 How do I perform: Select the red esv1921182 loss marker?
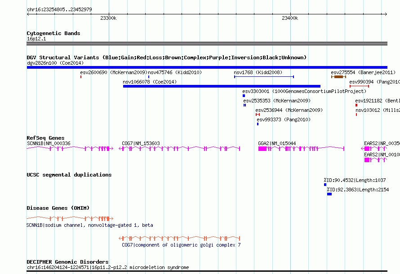(x=356, y=105)
